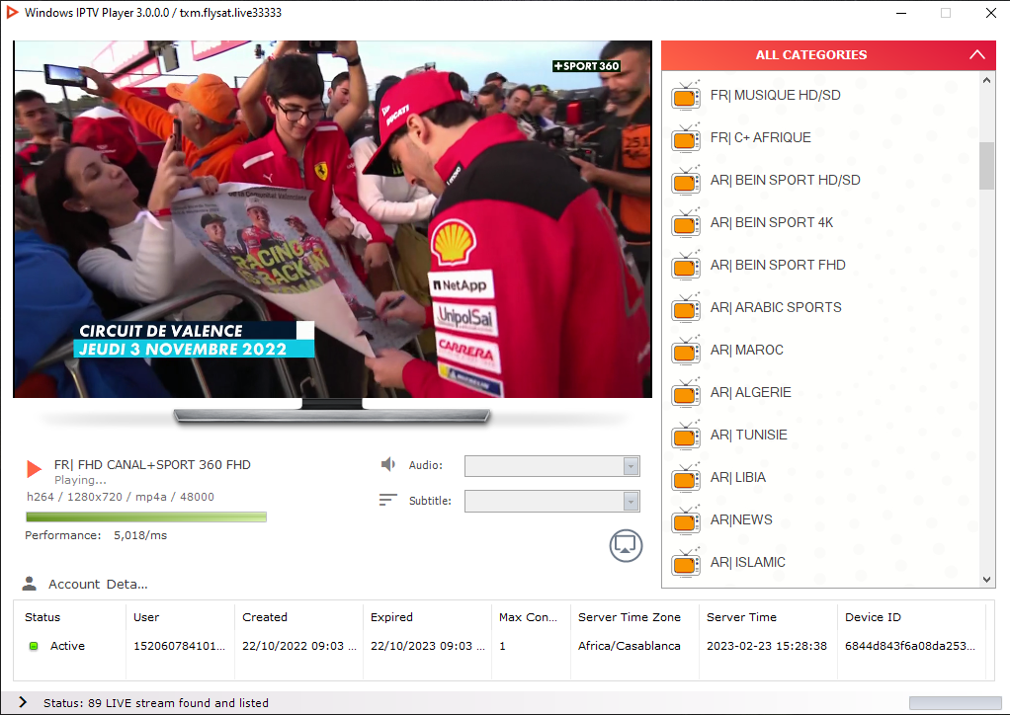
Task: Click the green performance progress bar
Action: (x=146, y=516)
